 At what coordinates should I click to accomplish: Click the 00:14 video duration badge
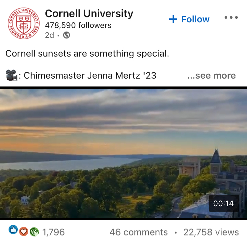pyautogui.click(x=224, y=204)
